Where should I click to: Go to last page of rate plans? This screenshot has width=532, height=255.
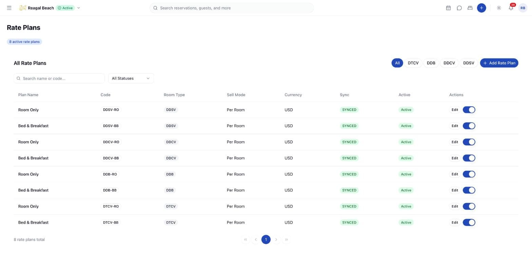pyautogui.click(x=286, y=239)
